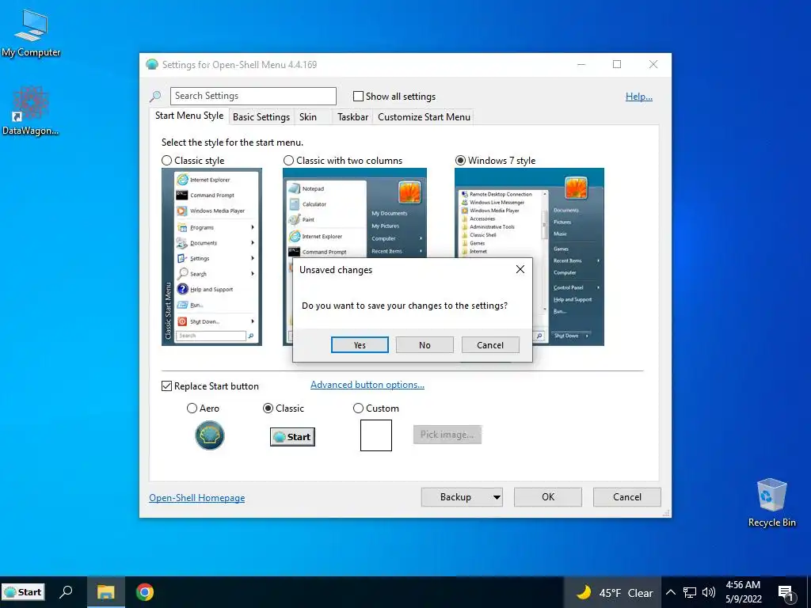811x608 pixels.
Task: Switch to the Basic Settings tab
Action: point(261,117)
